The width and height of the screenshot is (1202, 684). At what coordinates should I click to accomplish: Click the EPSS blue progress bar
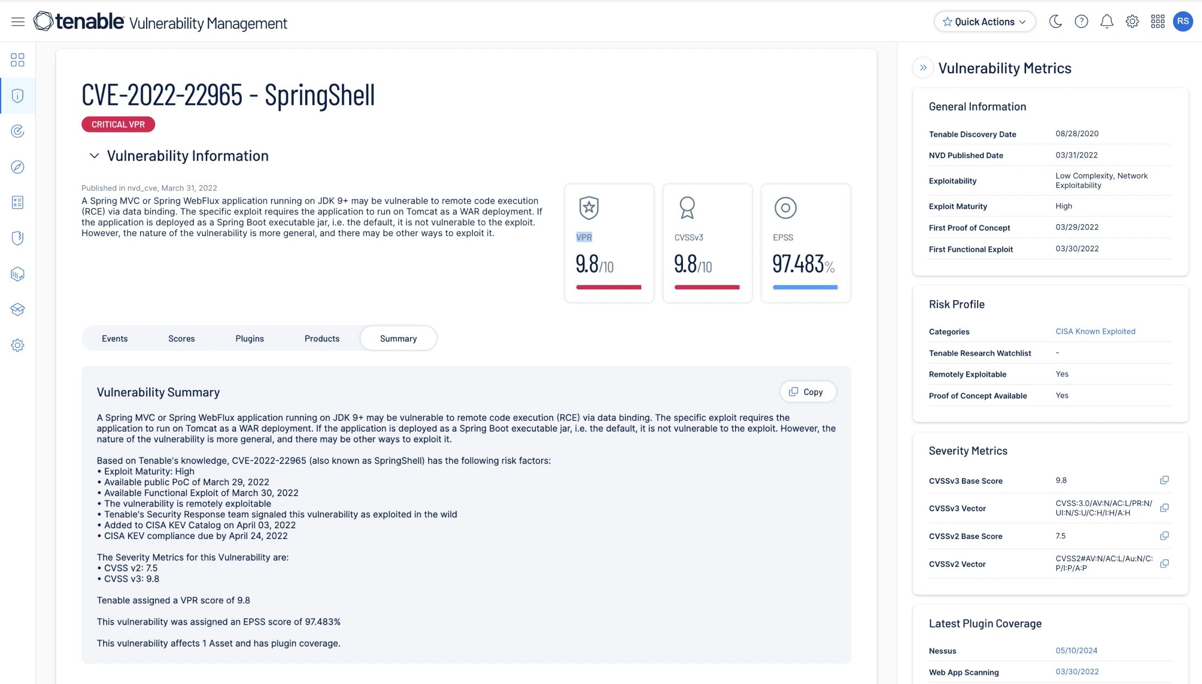805,287
